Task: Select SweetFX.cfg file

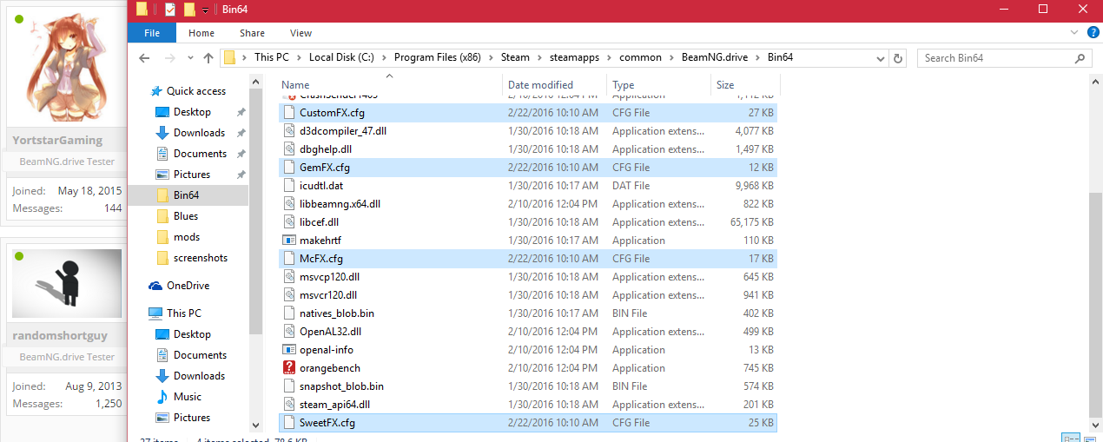Action: coord(529,423)
